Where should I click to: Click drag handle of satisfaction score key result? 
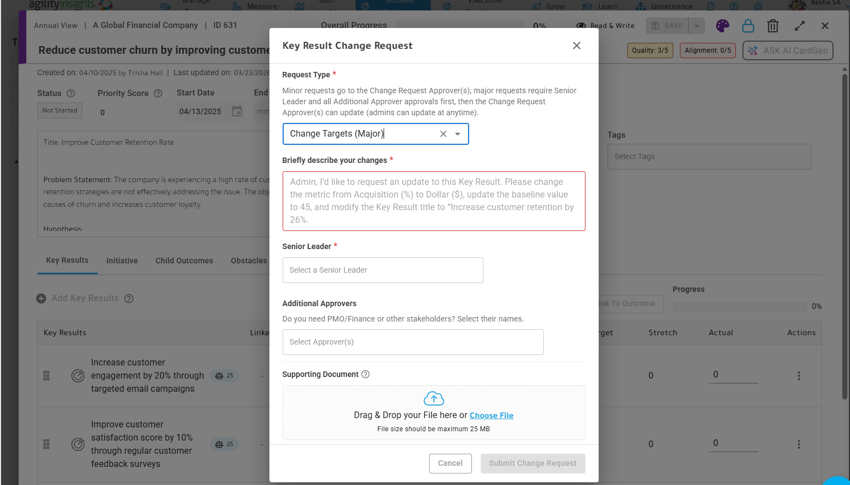pos(46,444)
